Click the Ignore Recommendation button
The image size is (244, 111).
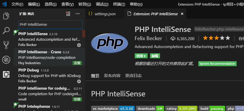(x=217, y=64)
